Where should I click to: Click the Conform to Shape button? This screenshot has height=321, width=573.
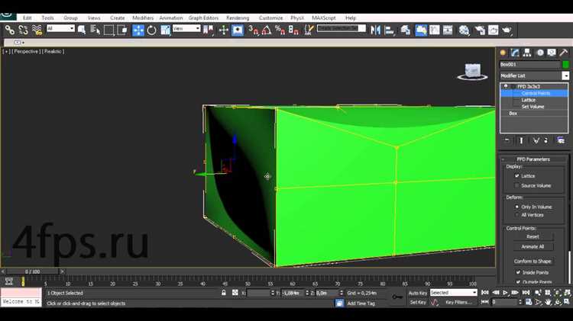click(x=533, y=262)
